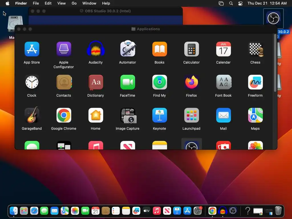Select the Dictionary app icon

pyautogui.click(x=96, y=82)
